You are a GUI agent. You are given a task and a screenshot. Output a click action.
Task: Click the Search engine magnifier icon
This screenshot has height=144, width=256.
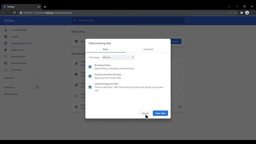pyautogui.click(x=6, y=56)
